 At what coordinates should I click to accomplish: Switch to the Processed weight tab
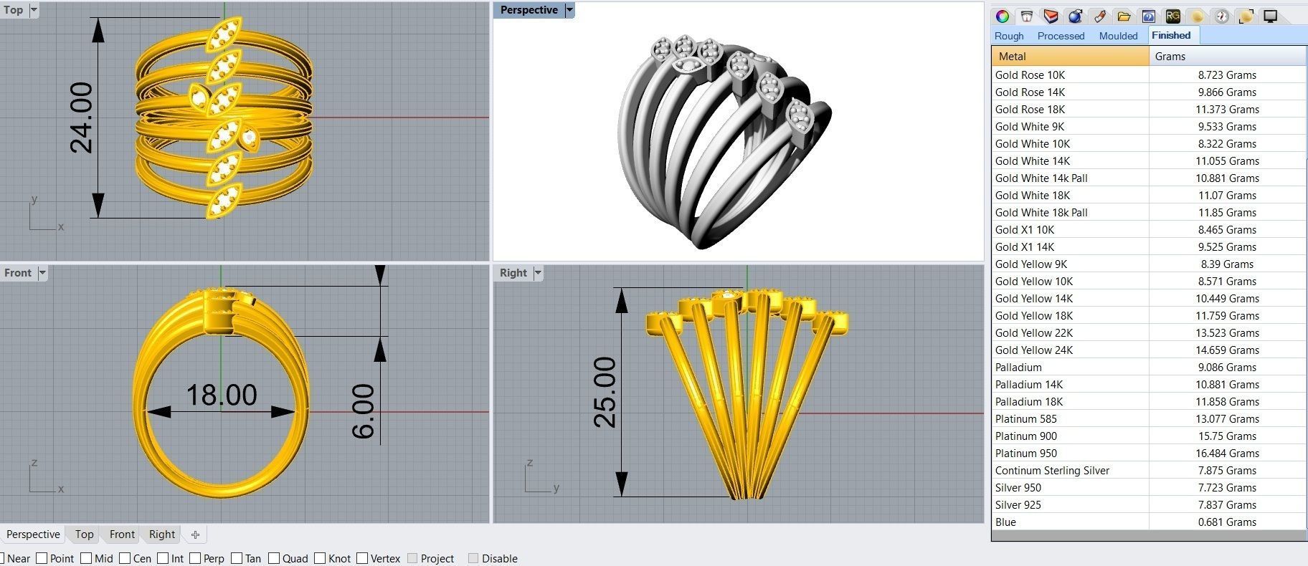1061,36
